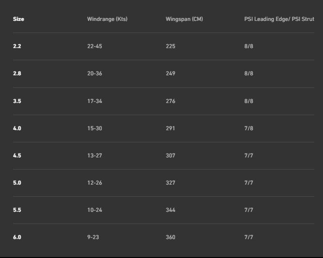
Task: Click the 17-34 windrange value
Action: click(95, 101)
